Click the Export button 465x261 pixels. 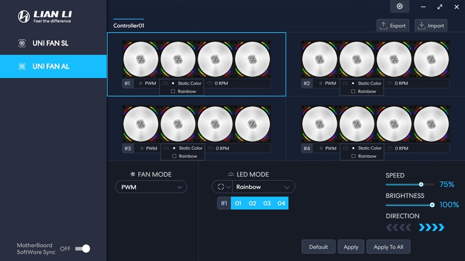point(393,25)
